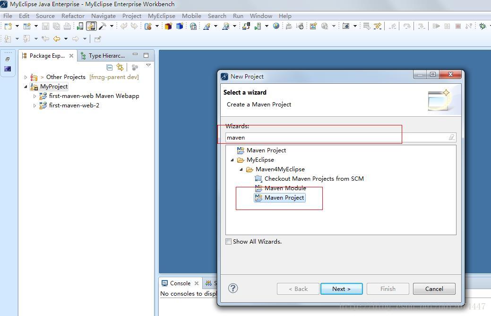Image resolution: width=491 pixels, height=316 pixels.
Task: Click the Suspend pause debug icon
Action: pyautogui.click(x=447, y=26)
